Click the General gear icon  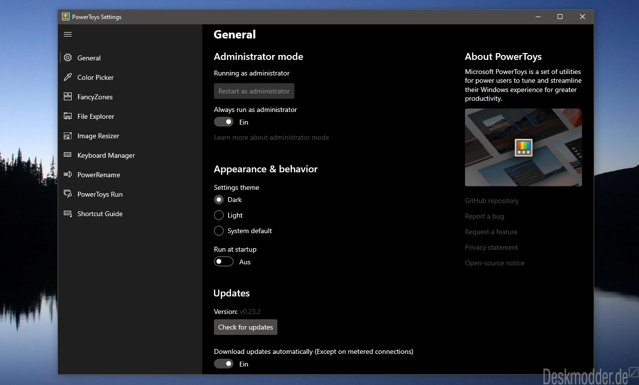(x=68, y=57)
